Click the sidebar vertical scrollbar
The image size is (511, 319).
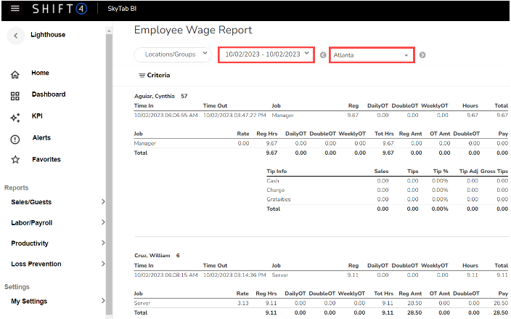point(109,174)
